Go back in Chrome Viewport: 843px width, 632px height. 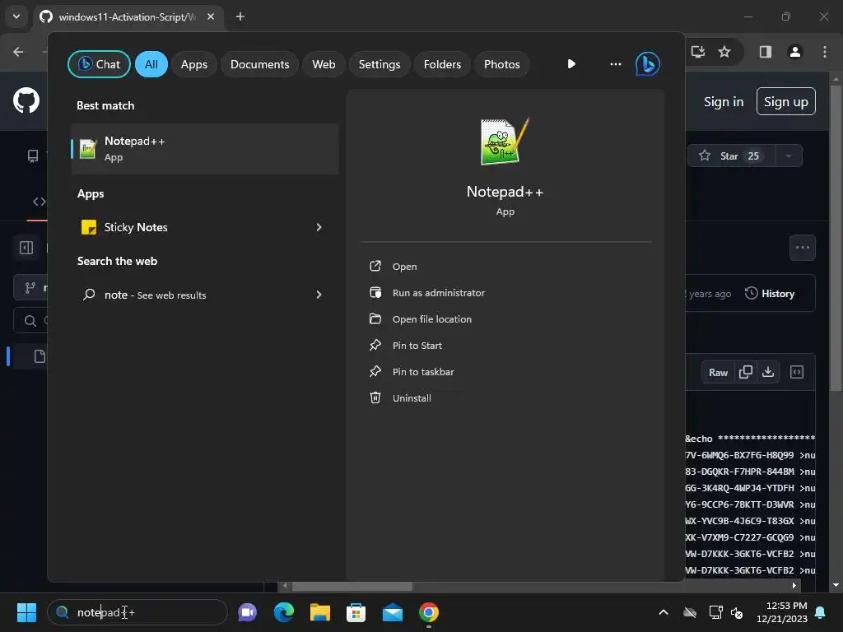point(18,52)
